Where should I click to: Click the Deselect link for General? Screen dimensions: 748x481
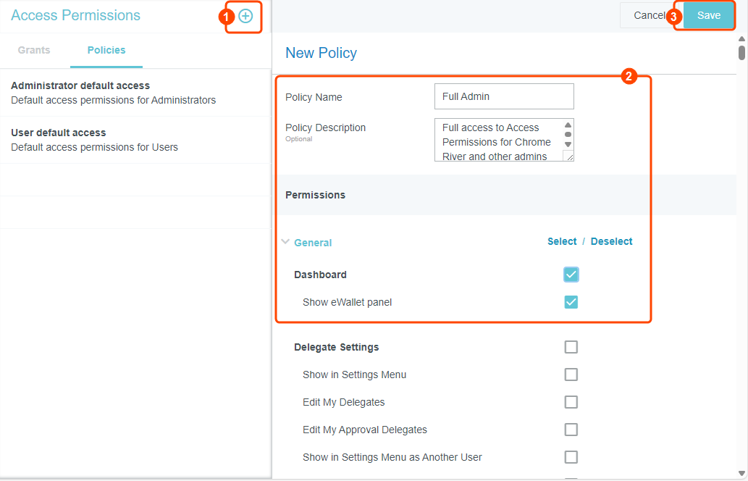[611, 240]
